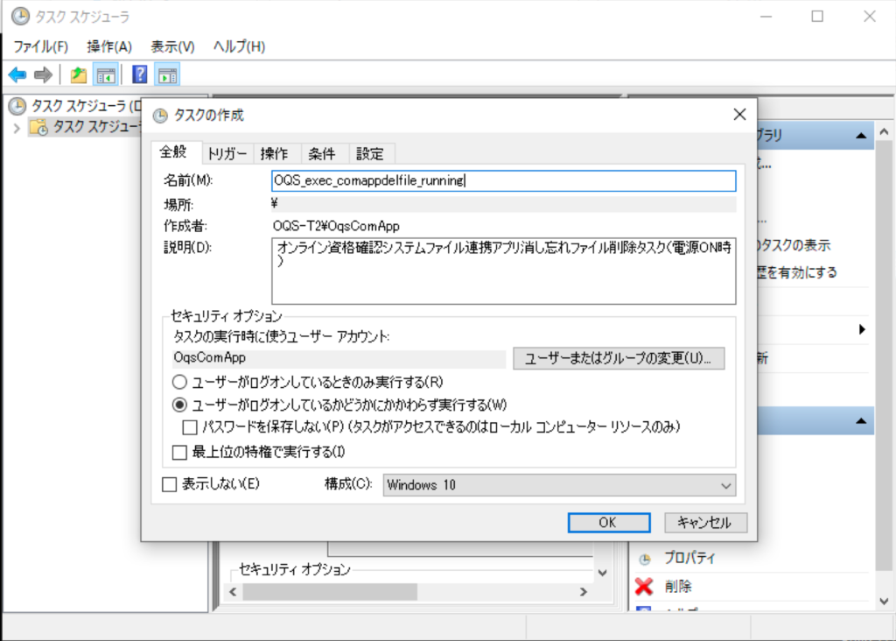Collapse the library section in actions pane
Viewport: 896px width, 641px height.
pyautogui.click(x=861, y=136)
